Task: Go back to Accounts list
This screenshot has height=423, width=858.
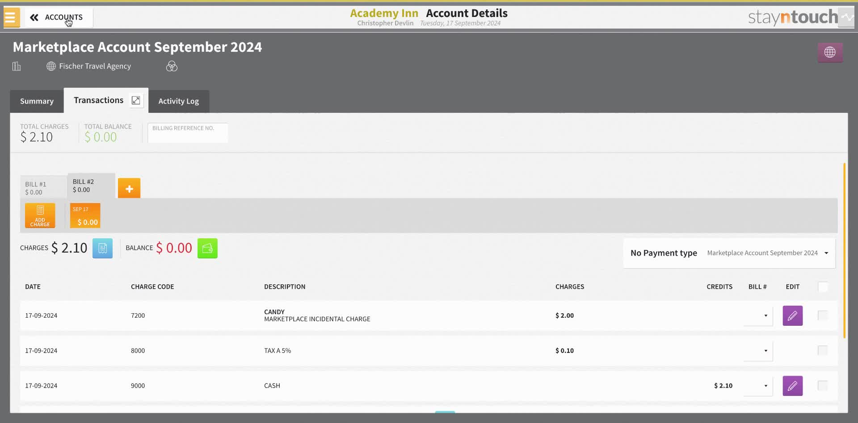Action: click(x=59, y=17)
